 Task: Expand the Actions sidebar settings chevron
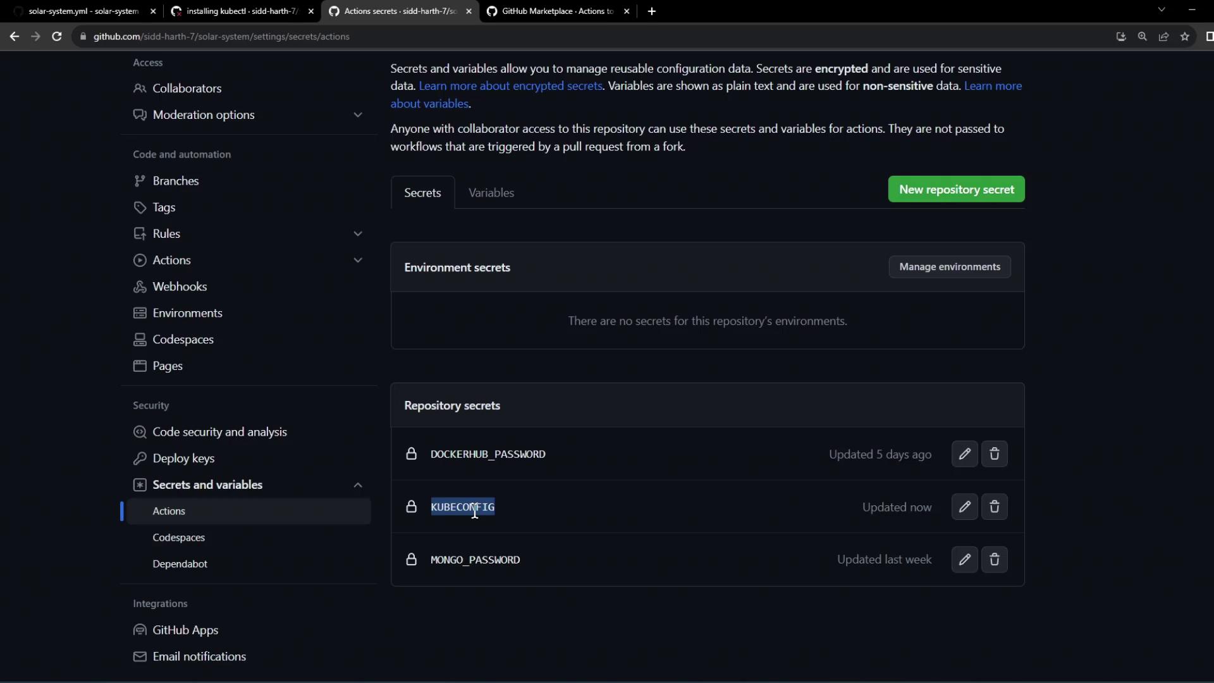click(358, 260)
